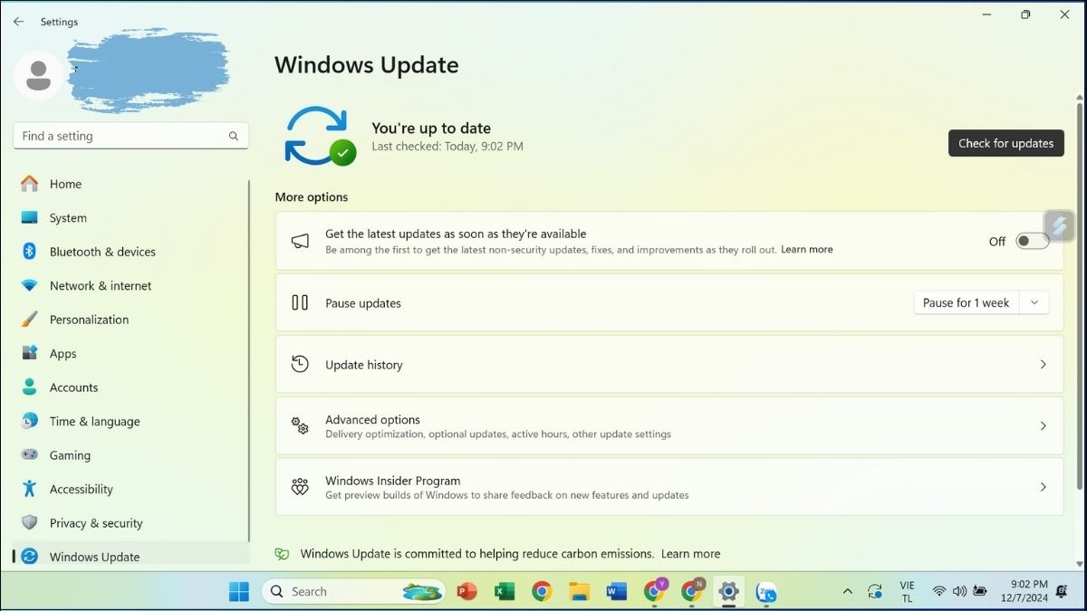Click the taskbar Search box
The width and height of the screenshot is (1087, 611).
click(x=353, y=591)
